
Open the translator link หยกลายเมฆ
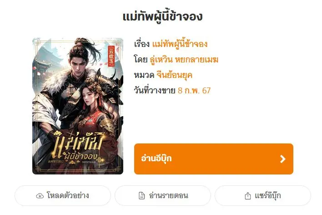click(196, 60)
